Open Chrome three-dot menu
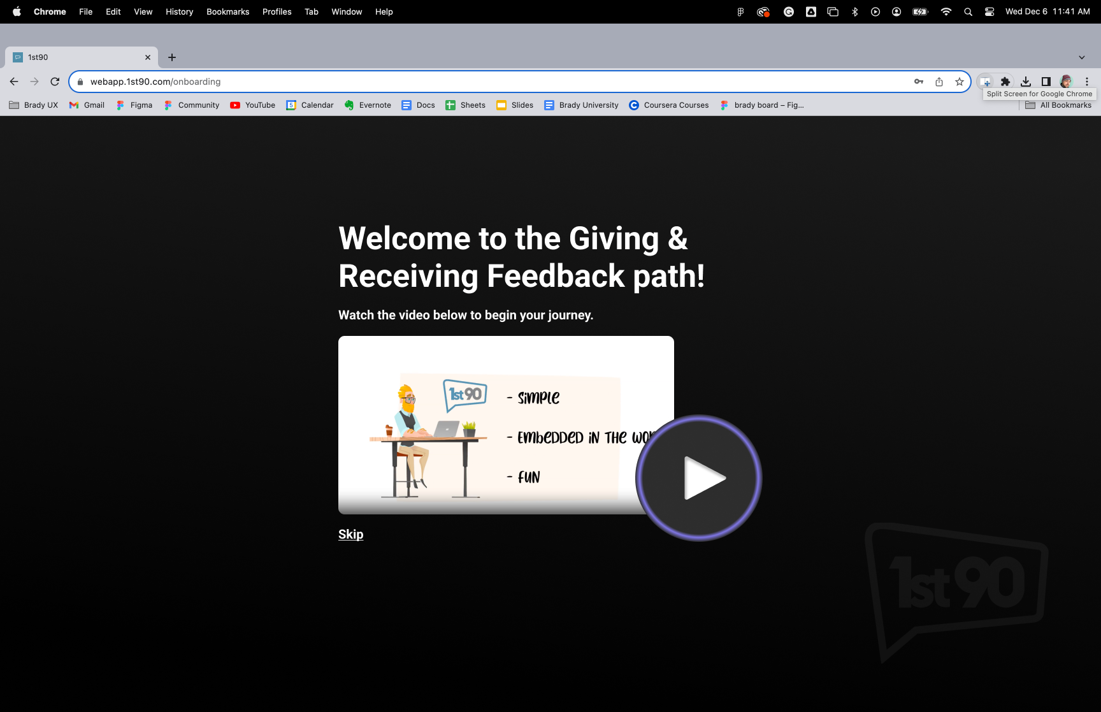The image size is (1101, 712). pos(1087,82)
